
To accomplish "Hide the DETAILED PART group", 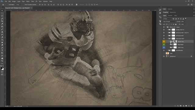I will coord(164,36).
